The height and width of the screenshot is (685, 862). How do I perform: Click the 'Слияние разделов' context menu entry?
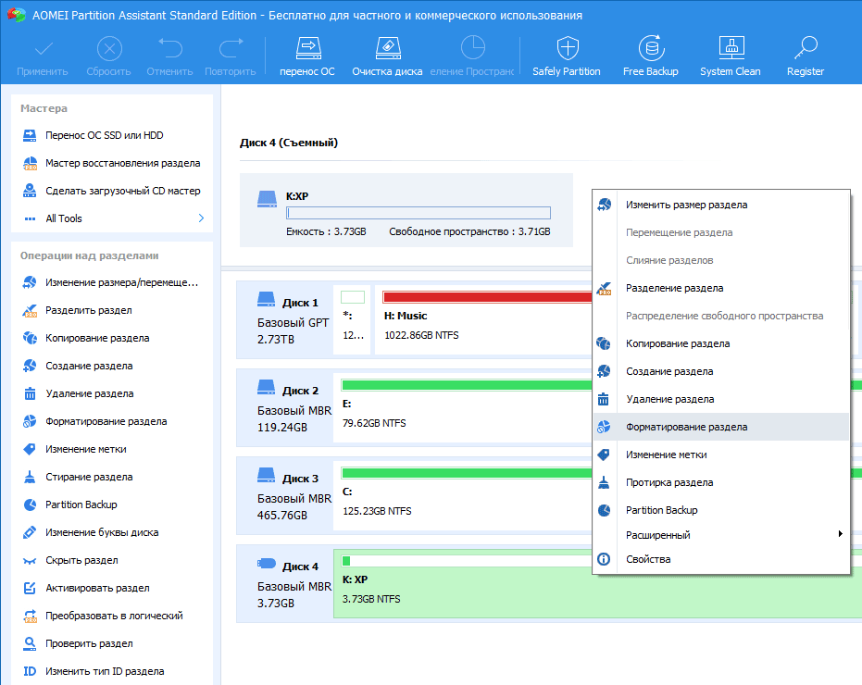tap(721, 261)
